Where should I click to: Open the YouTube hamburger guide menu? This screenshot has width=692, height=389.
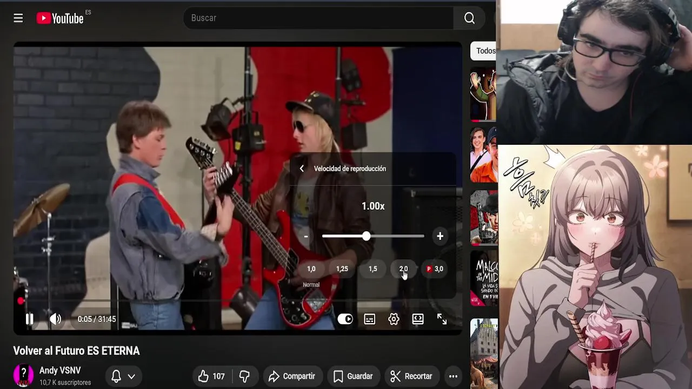coord(18,18)
